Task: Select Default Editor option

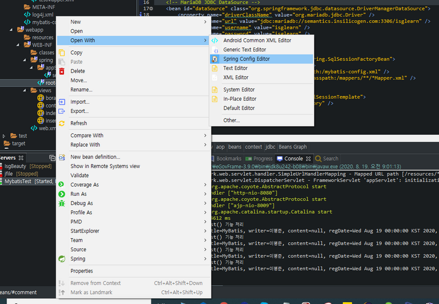Action: point(261,108)
